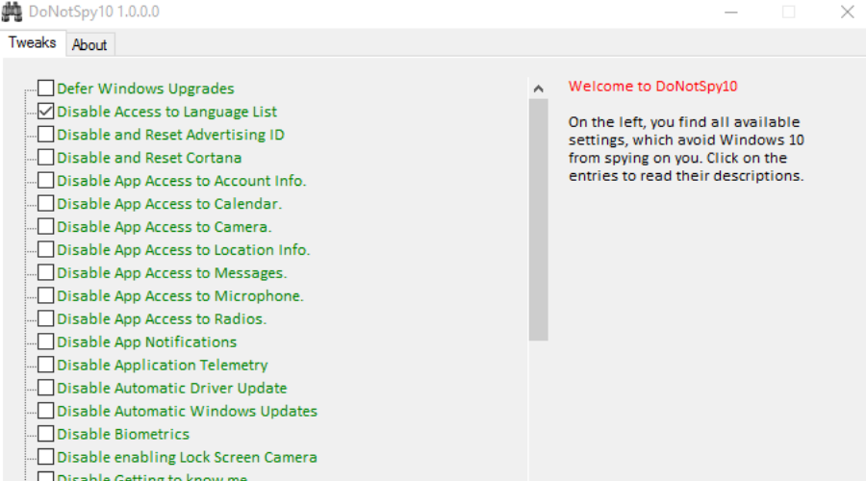
Task: Switch to the About tab
Action: coord(89,44)
